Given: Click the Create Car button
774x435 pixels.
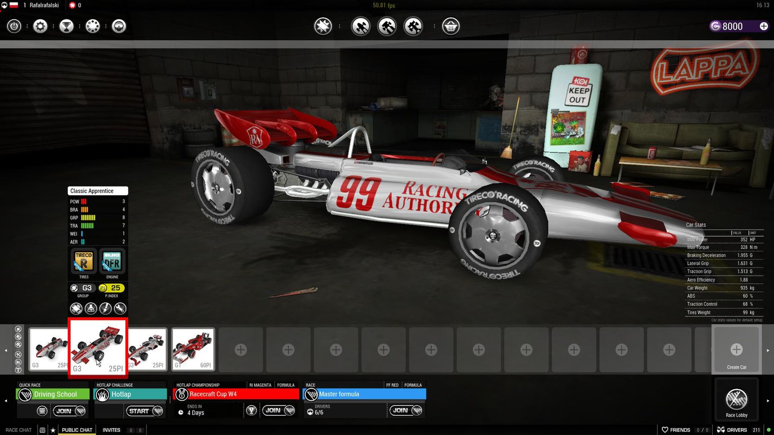Looking at the screenshot, I should 737,351.
